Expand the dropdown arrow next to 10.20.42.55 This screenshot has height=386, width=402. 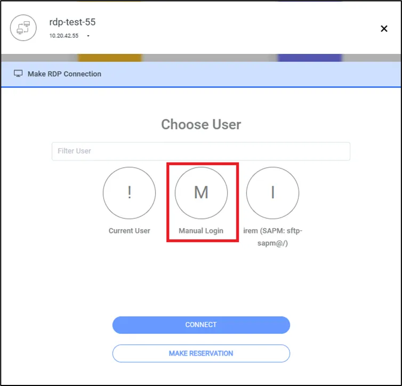tap(88, 36)
